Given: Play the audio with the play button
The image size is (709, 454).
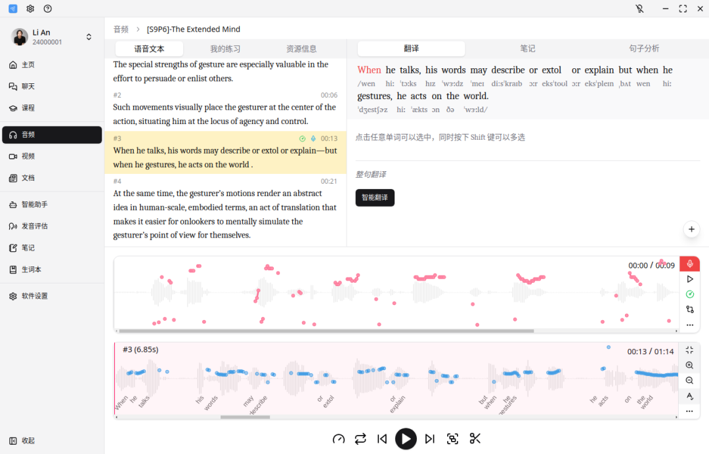Looking at the screenshot, I should [406, 439].
